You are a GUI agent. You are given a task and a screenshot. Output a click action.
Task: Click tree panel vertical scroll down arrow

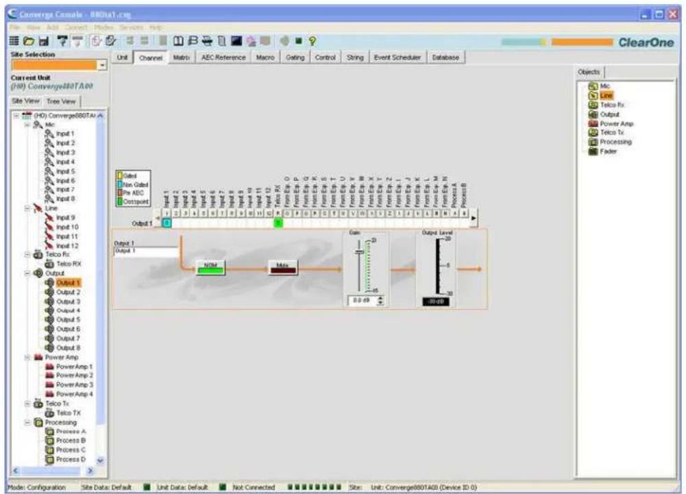coord(100,460)
